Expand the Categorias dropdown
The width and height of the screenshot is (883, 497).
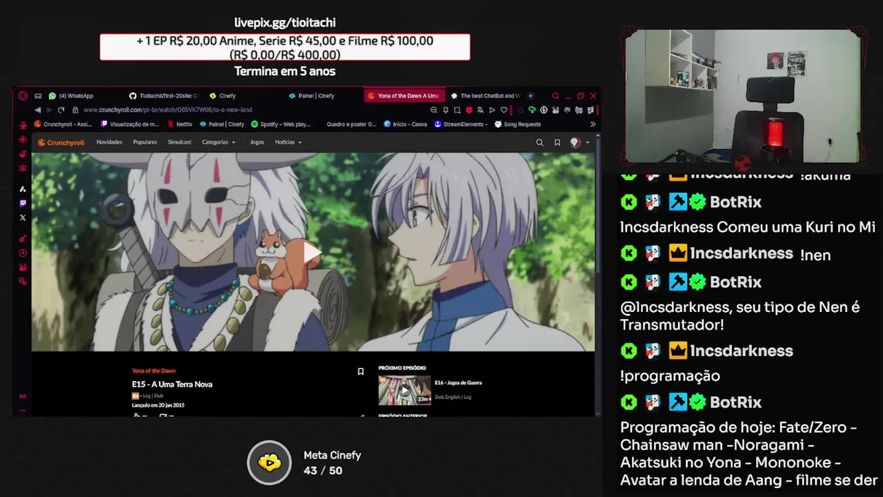click(x=219, y=142)
